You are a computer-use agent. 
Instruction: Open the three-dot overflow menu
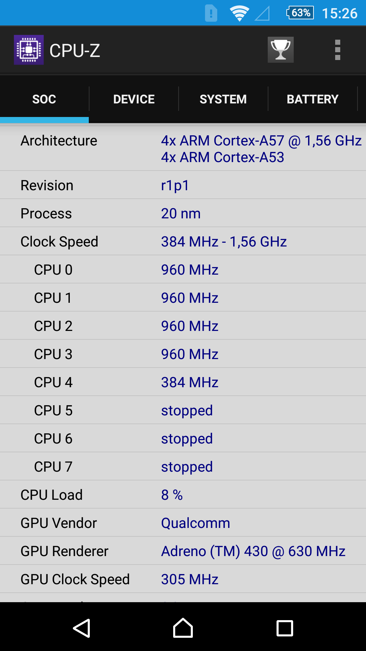338,50
